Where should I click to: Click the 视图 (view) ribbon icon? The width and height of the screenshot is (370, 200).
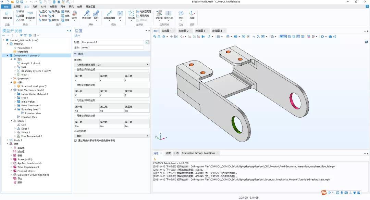pyautogui.click(x=192, y=15)
